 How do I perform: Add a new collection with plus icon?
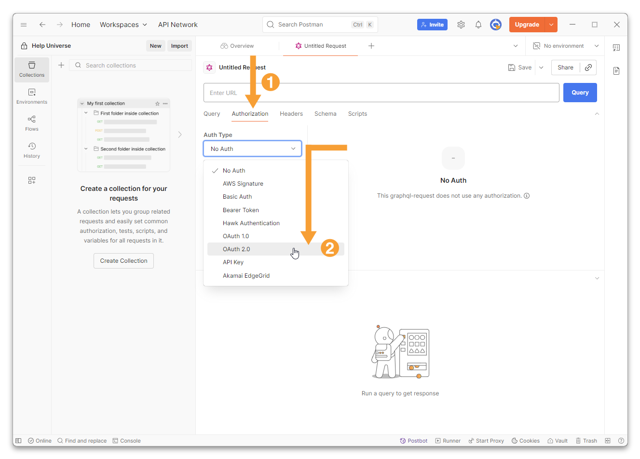point(61,65)
